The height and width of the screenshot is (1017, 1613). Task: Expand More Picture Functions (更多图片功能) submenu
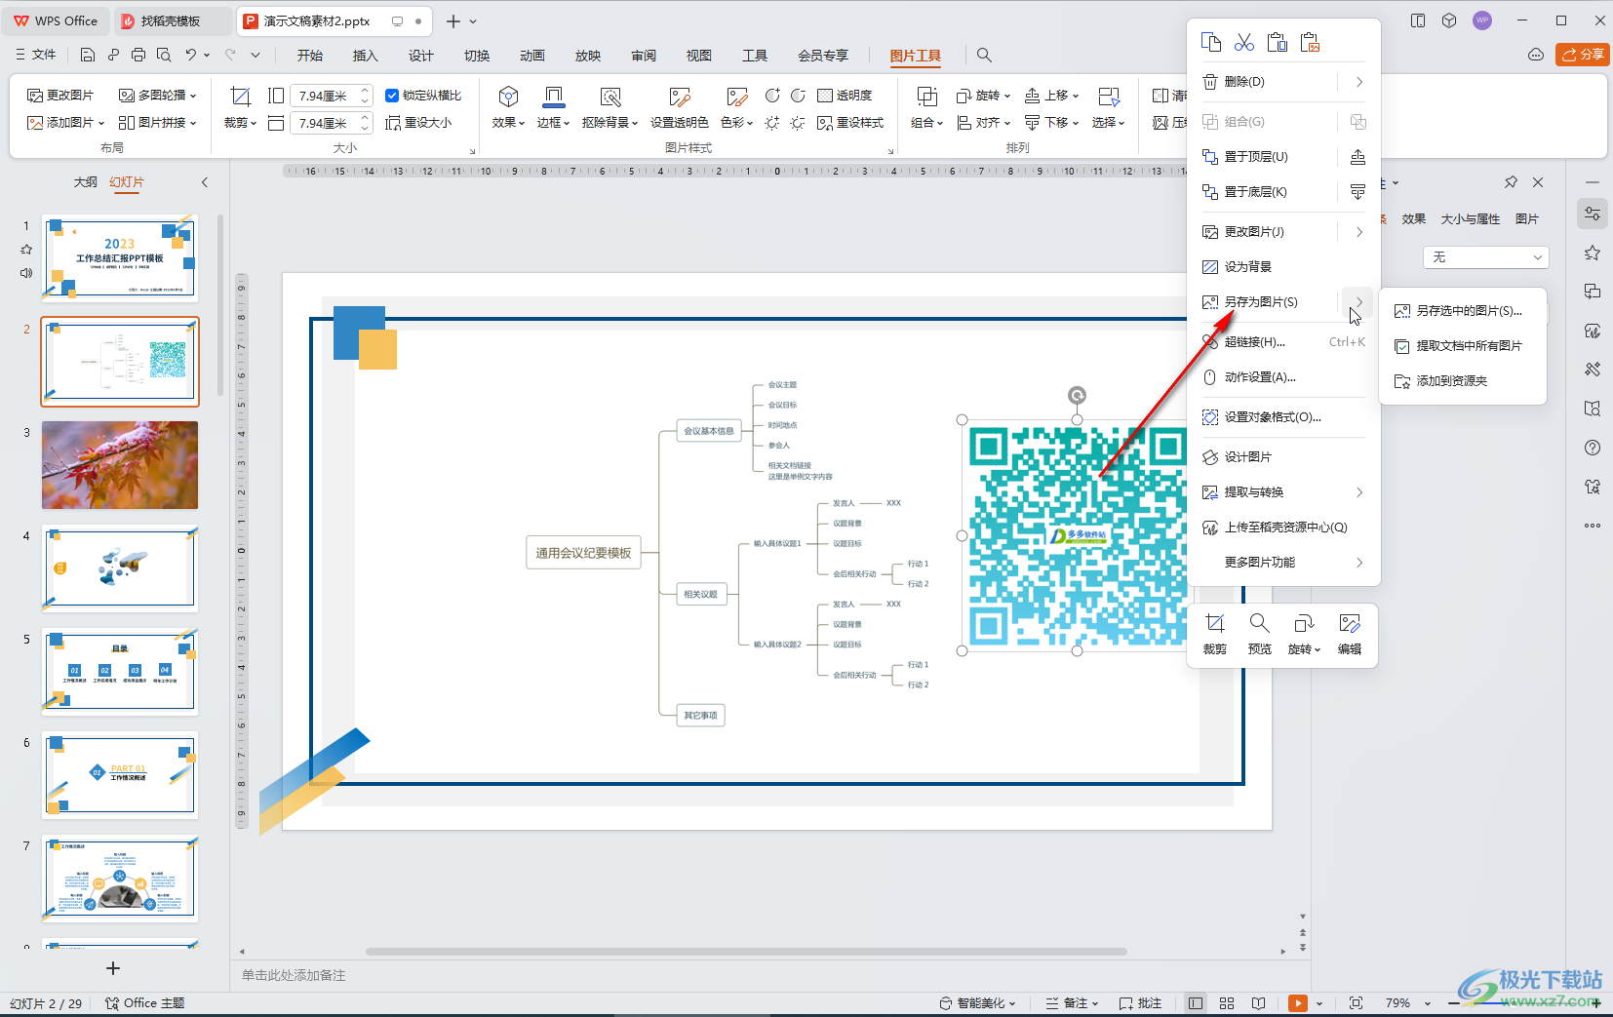pos(1358,563)
